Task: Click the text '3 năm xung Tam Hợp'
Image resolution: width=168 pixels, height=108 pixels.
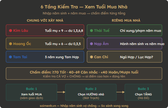Action: [x=62, y=57]
